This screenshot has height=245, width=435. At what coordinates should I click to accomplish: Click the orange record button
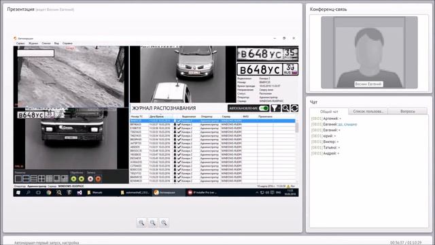point(98,179)
